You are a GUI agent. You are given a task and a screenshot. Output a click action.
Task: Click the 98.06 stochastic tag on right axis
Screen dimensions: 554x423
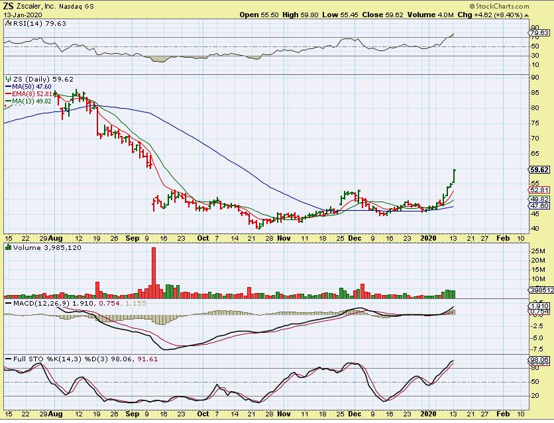(x=539, y=360)
